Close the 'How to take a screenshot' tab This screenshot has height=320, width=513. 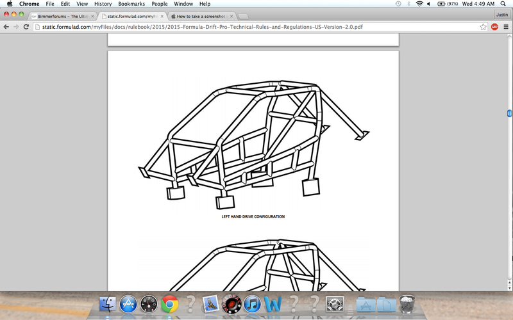click(x=231, y=17)
